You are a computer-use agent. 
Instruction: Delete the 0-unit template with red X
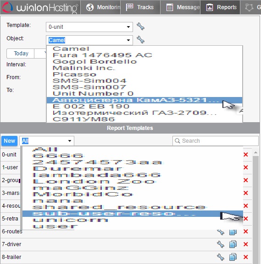coord(246,155)
